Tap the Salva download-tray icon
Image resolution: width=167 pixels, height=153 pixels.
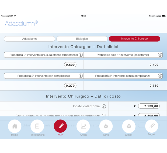pyautogui.click(x=106, y=126)
